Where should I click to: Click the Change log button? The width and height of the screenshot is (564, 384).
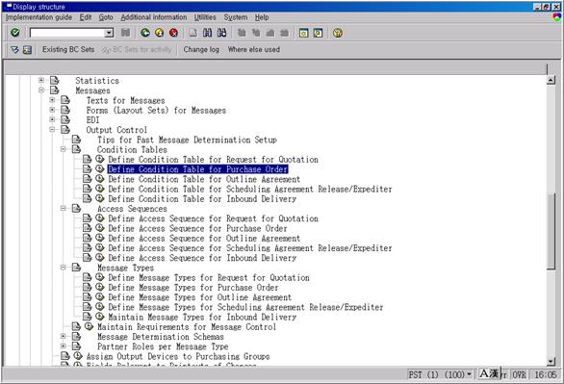click(x=201, y=50)
